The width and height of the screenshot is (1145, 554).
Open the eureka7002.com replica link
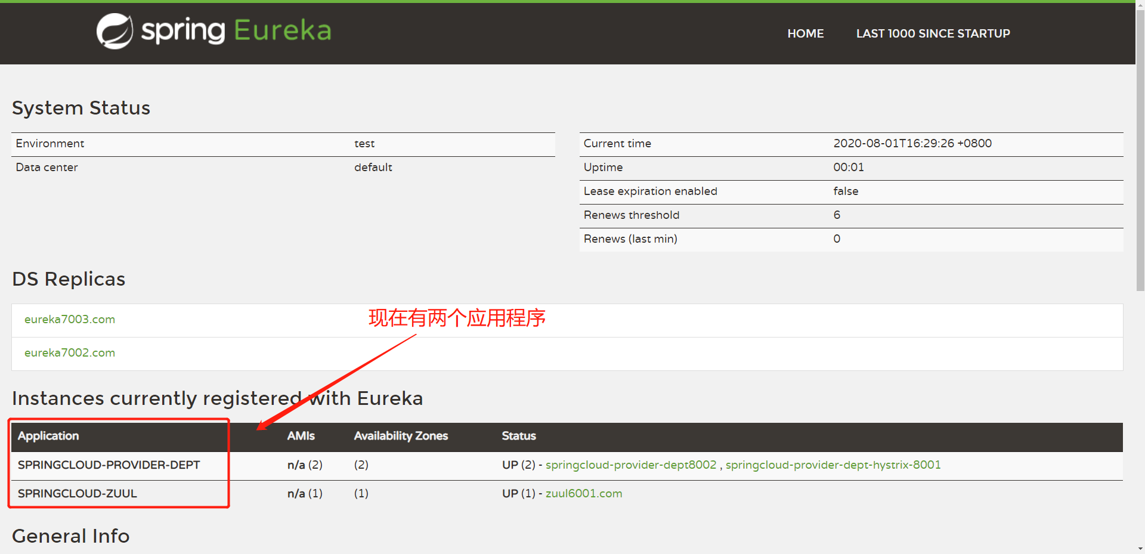pyautogui.click(x=70, y=353)
